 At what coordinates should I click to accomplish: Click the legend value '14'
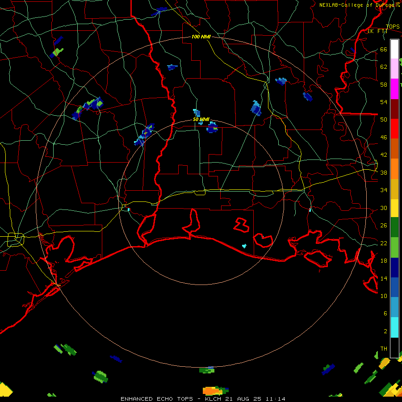pos(384,278)
